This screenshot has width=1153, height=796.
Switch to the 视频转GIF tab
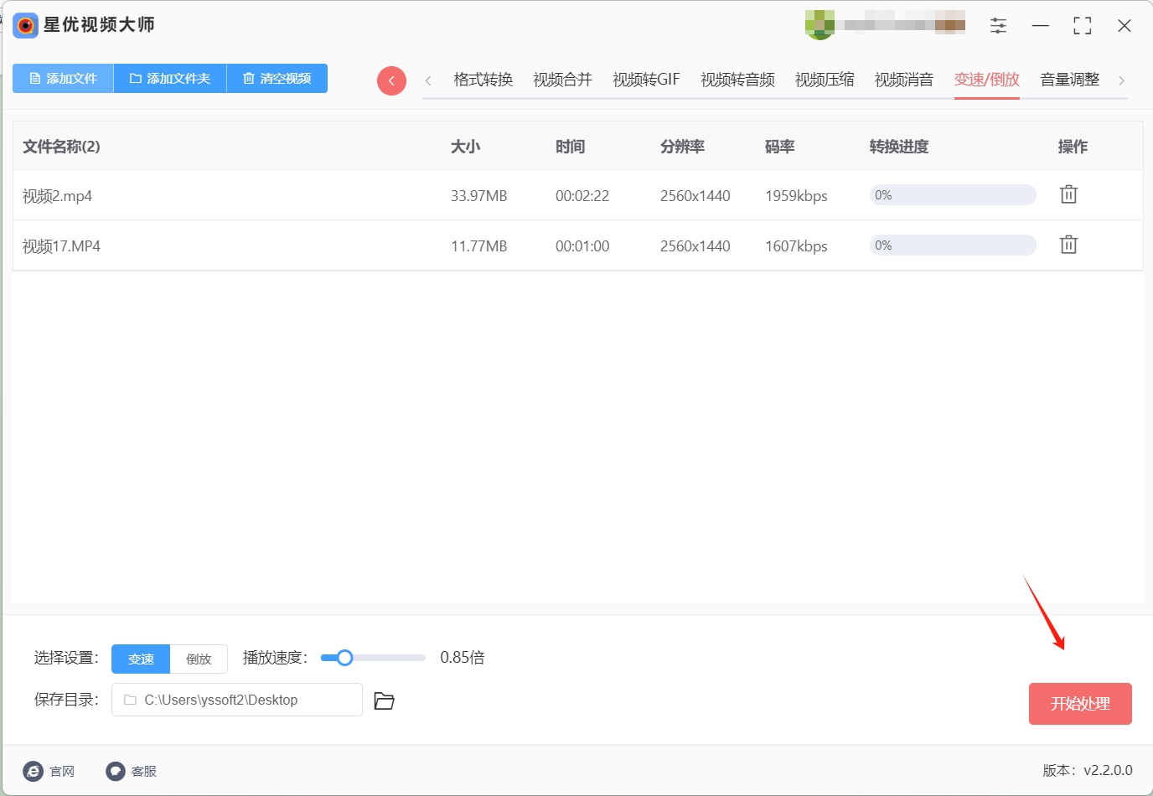coord(646,80)
